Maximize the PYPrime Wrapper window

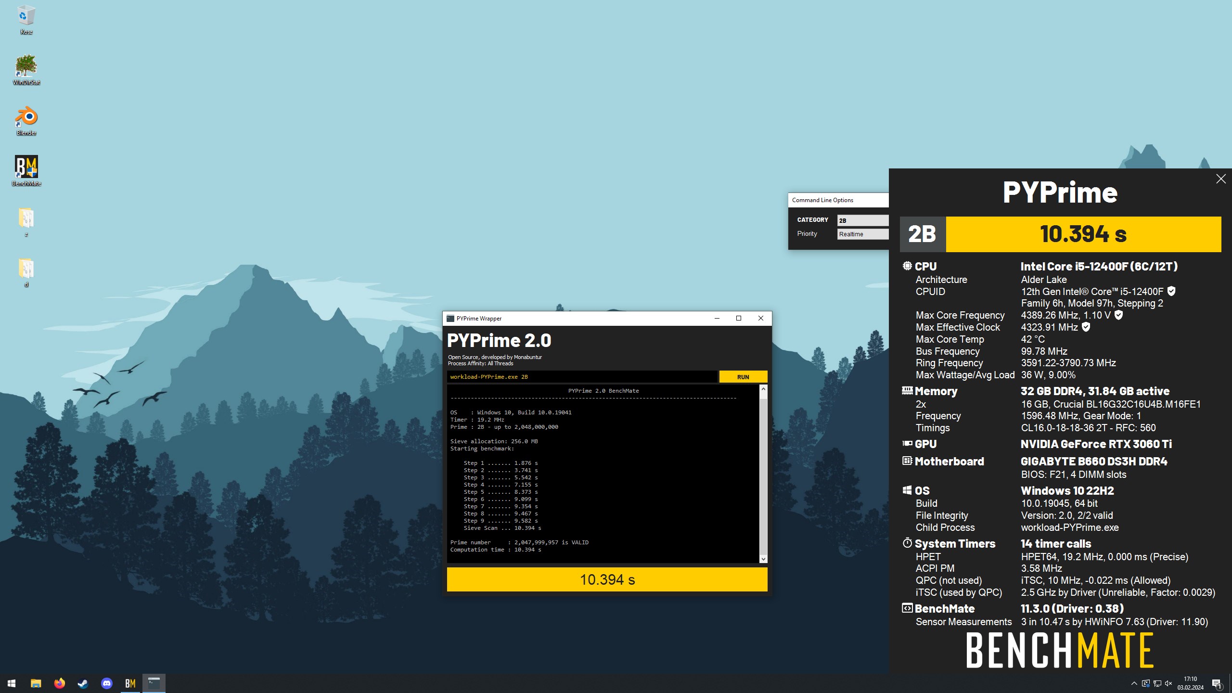click(739, 318)
